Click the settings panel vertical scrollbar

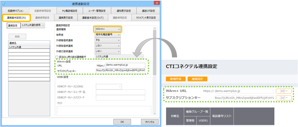coord(154,71)
